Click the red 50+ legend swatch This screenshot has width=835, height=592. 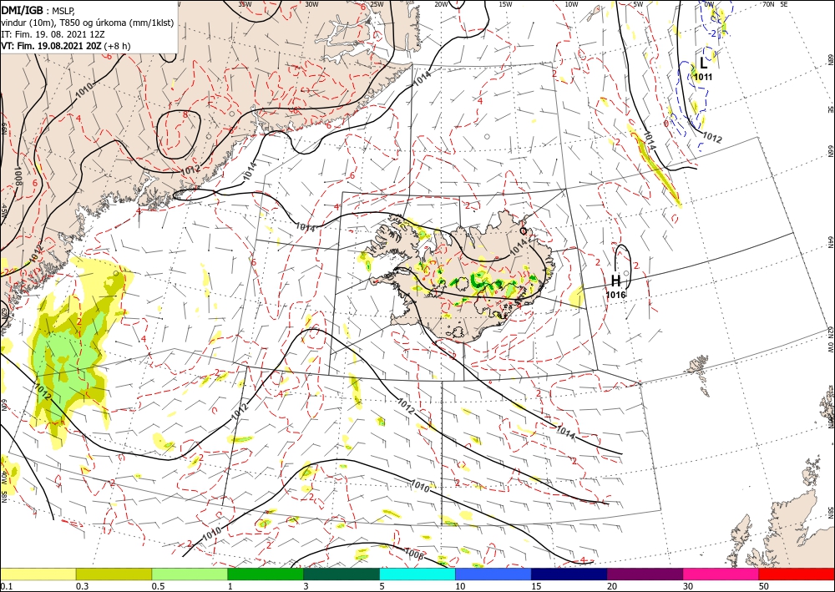(797, 574)
